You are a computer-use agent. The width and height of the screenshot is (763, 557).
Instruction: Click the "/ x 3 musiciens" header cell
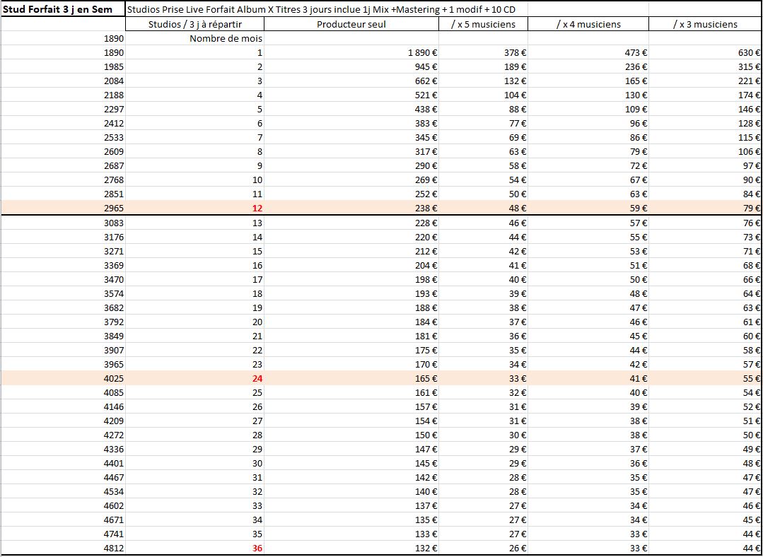(x=704, y=24)
